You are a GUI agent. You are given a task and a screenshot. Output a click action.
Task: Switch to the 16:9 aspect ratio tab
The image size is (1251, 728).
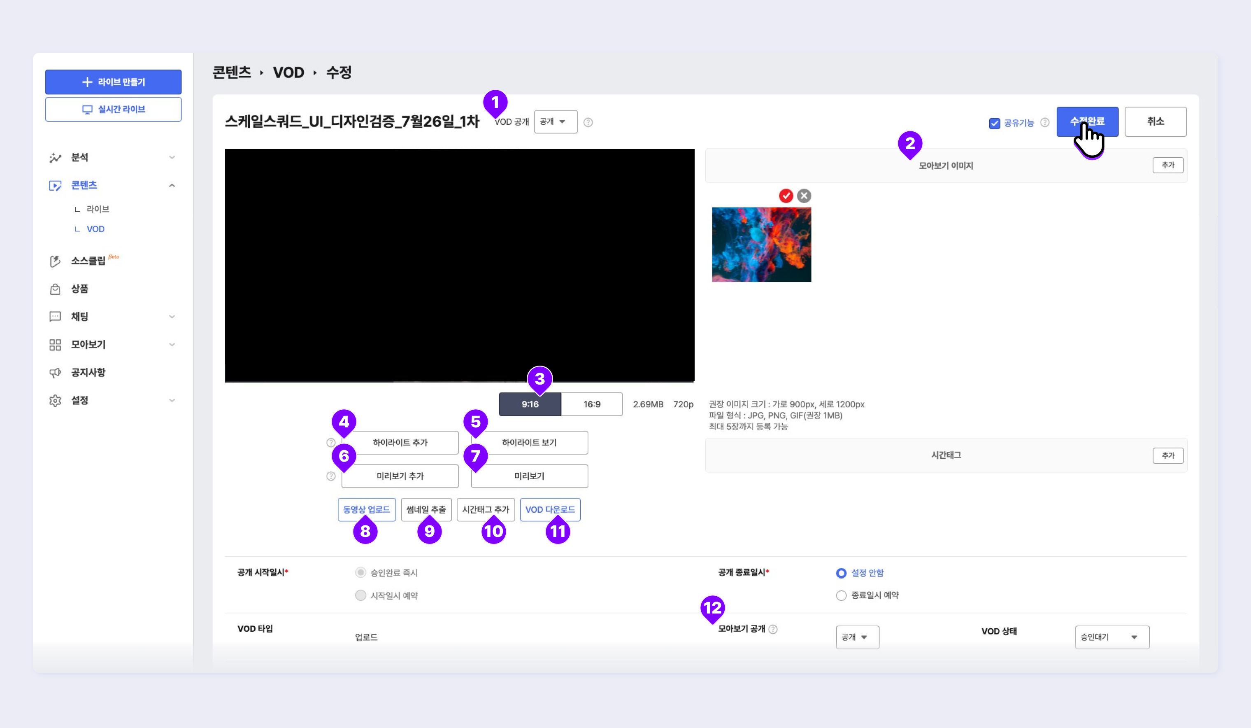pyautogui.click(x=592, y=404)
